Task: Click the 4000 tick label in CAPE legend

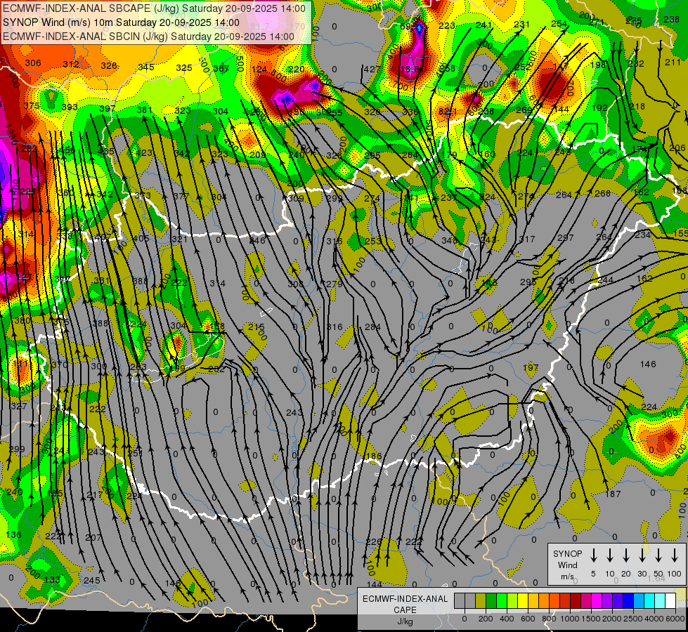Action: (x=654, y=619)
